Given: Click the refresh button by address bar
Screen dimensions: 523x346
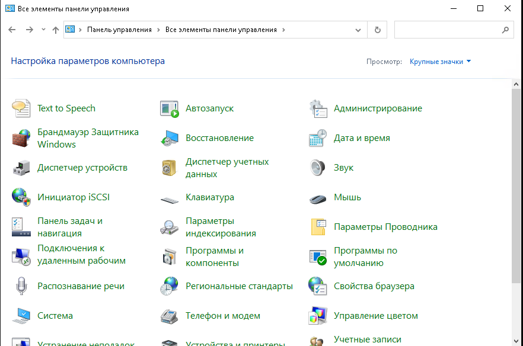Looking at the screenshot, I should tap(377, 30).
